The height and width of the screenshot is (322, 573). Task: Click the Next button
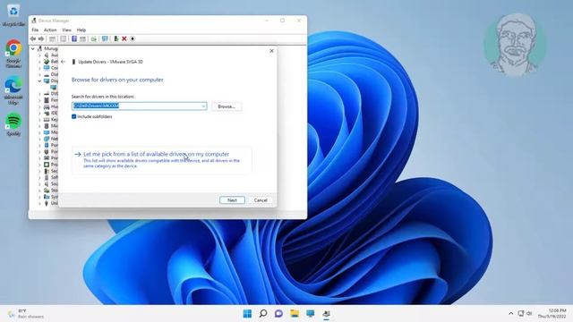click(x=232, y=200)
